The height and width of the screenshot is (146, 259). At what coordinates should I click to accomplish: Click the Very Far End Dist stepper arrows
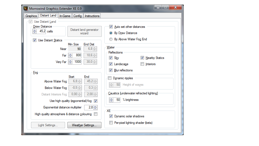[95, 62]
